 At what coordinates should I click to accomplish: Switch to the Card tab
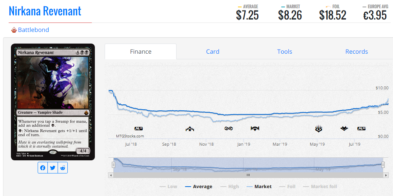[x=213, y=51]
